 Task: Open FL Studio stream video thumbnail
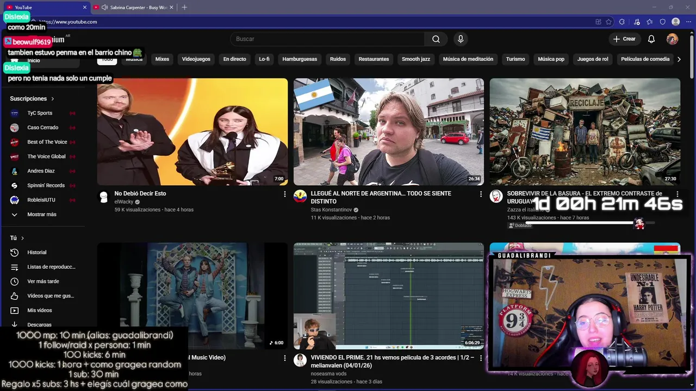pyautogui.click(x=389, y=296)
